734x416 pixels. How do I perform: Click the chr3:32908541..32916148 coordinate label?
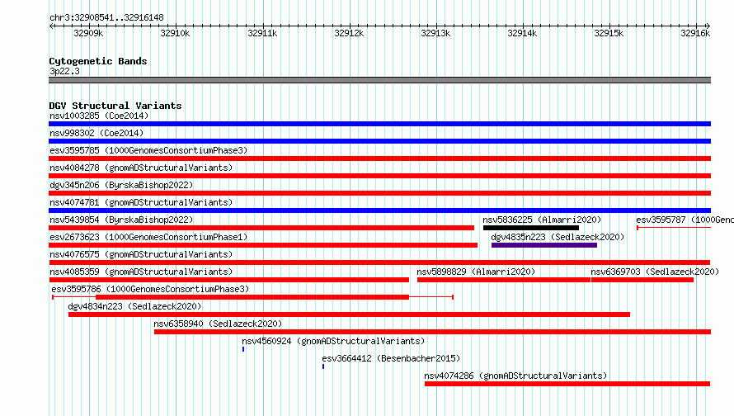tap(106, 18)
